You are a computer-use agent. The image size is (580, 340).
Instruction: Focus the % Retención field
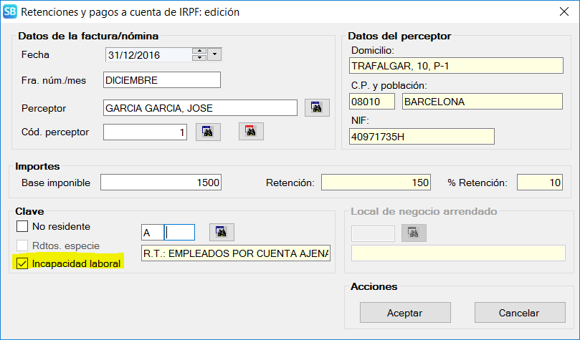pos(539,183)
